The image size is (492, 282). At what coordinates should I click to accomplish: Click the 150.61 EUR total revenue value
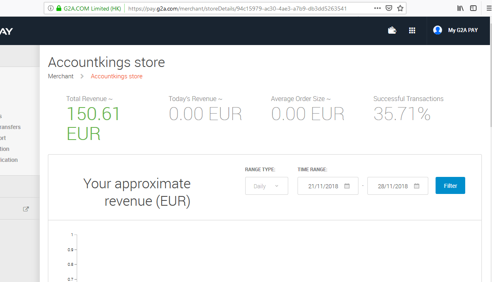tap(94, 123)
